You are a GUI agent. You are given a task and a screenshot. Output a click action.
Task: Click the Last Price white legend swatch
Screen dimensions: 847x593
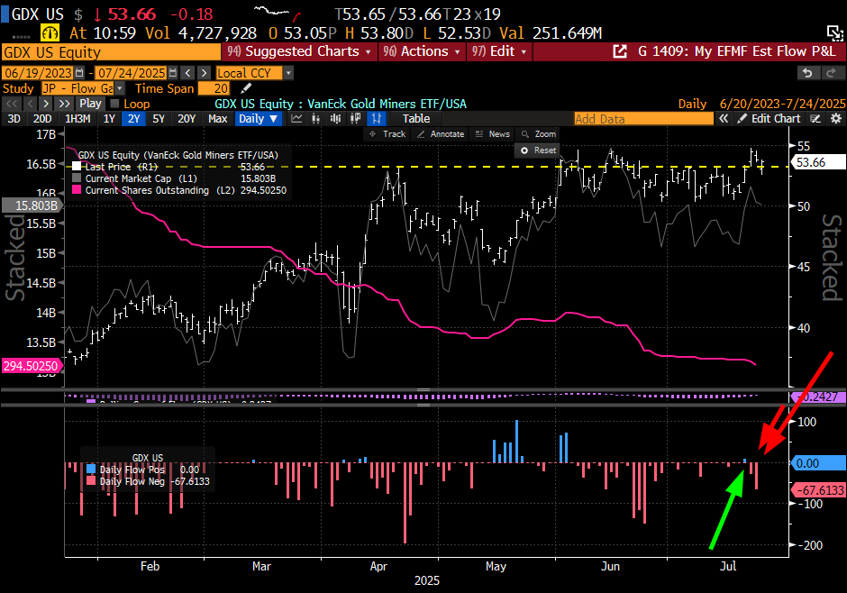77,167
